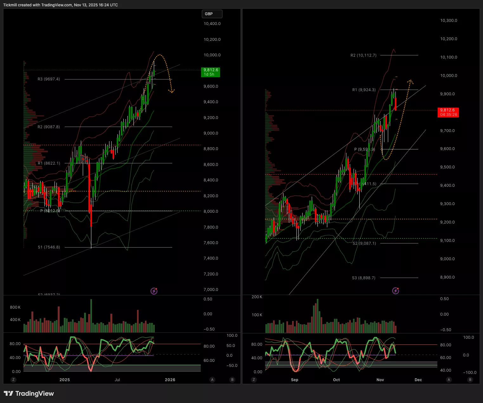Toggle the B scale button on right chart
The image size is (483, 403).
click(x=470, y=380)
